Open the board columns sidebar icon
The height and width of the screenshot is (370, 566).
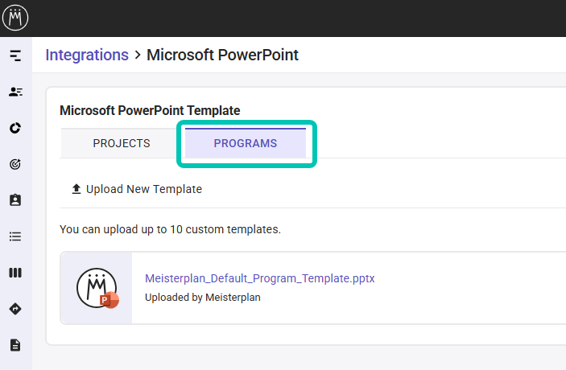click(15, 273)
